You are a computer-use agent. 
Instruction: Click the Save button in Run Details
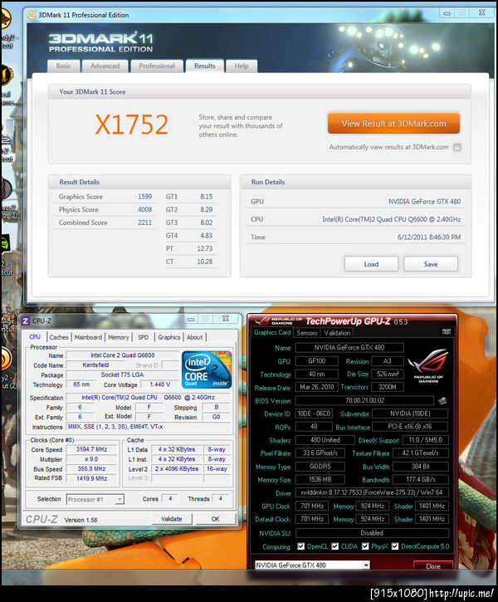431,264
